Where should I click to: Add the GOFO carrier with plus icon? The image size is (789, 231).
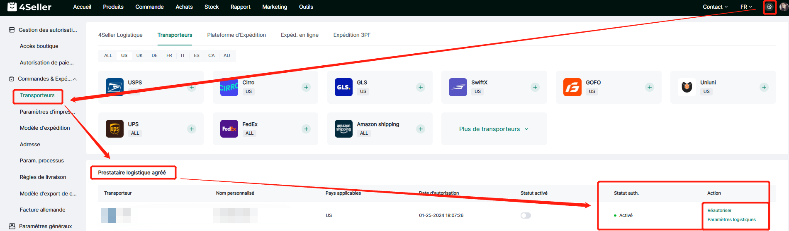tap(650, 87)
